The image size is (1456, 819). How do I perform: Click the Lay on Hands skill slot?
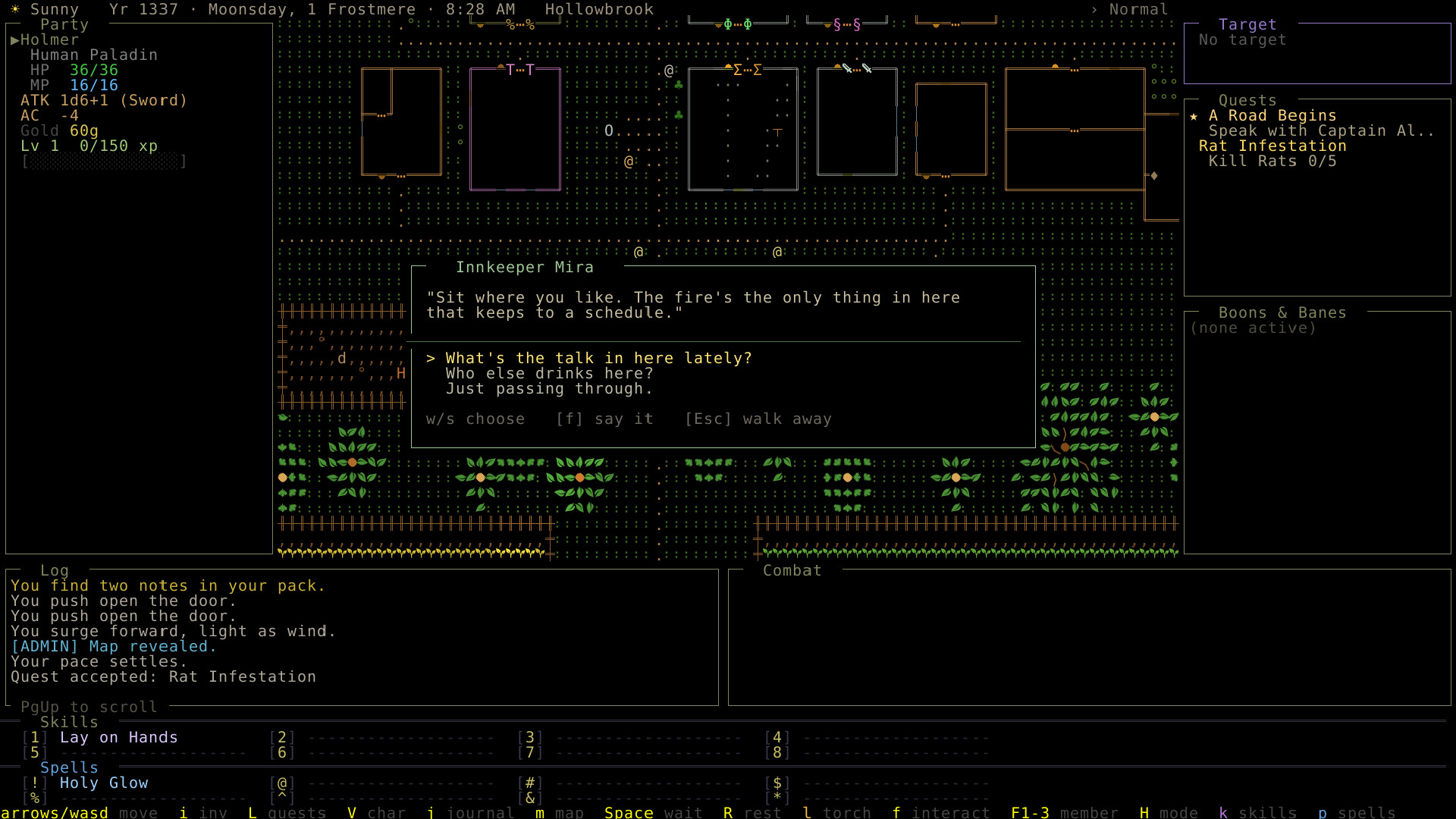tap(118, 737)
